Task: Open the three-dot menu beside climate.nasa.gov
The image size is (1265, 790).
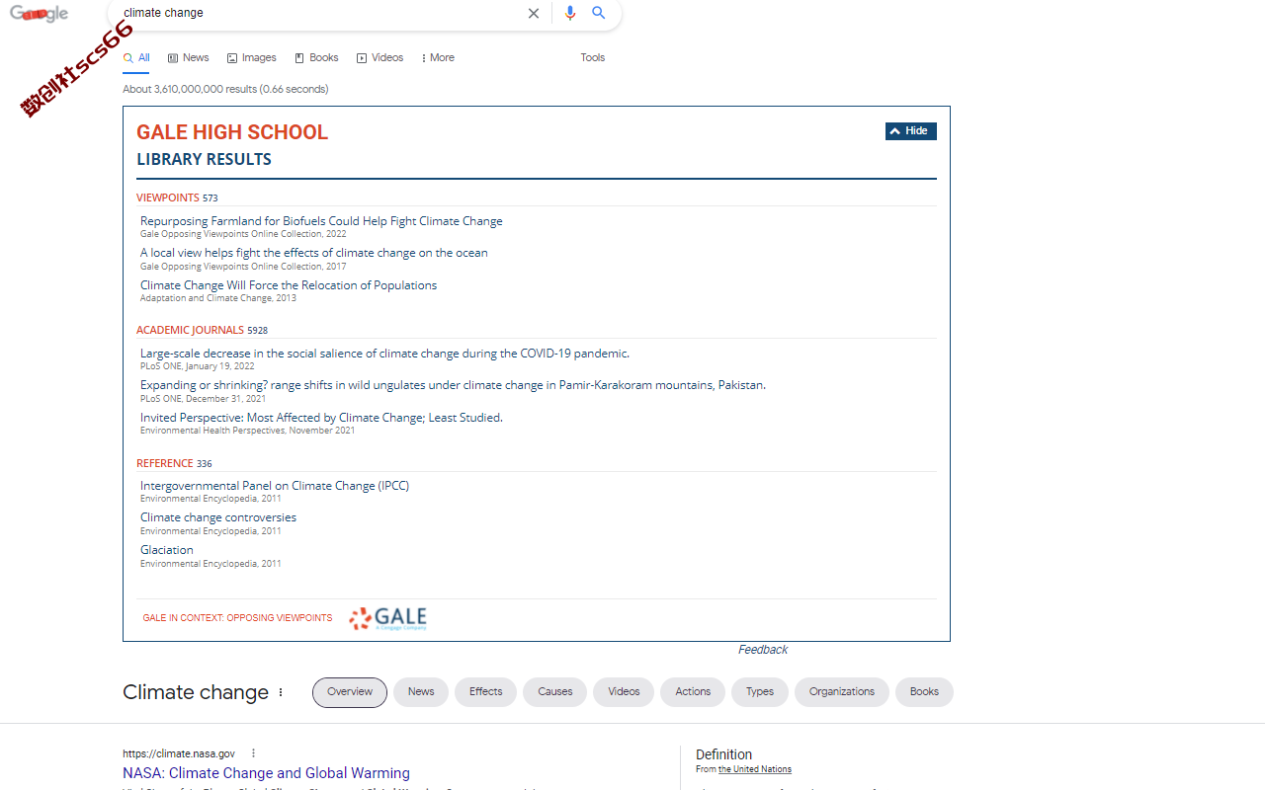Action: click(x=253, y=753)
